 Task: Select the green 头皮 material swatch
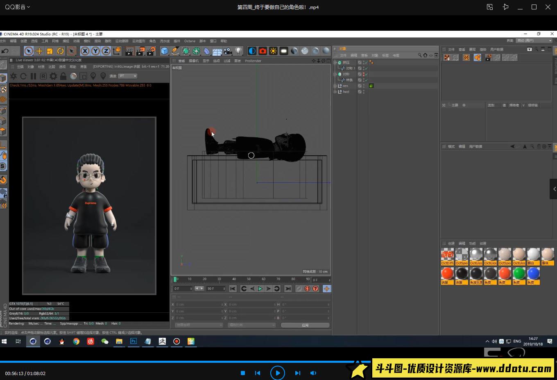519,276
